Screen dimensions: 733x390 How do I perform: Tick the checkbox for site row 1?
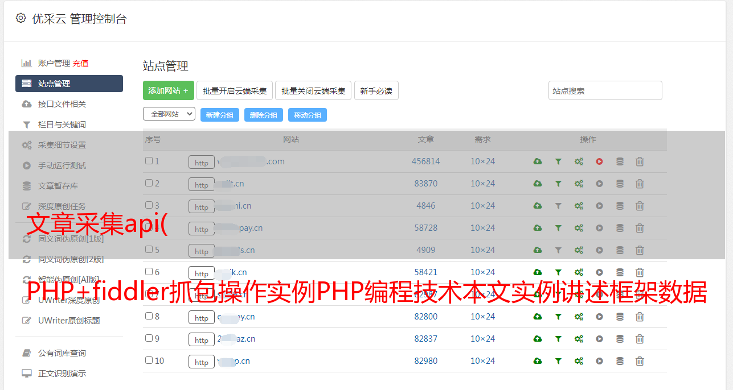(149, 161)
